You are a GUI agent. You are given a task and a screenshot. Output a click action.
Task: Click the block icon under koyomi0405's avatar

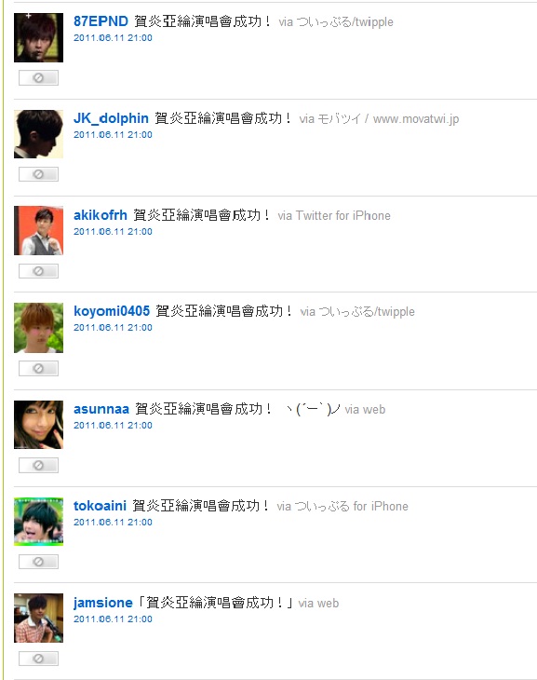pos(38,369)
